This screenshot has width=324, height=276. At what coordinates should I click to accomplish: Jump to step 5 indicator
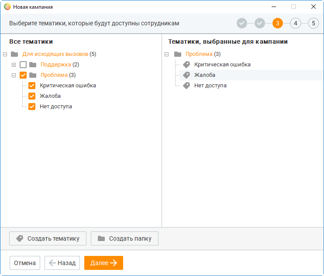pyautogui.click(x=314, y=23)
